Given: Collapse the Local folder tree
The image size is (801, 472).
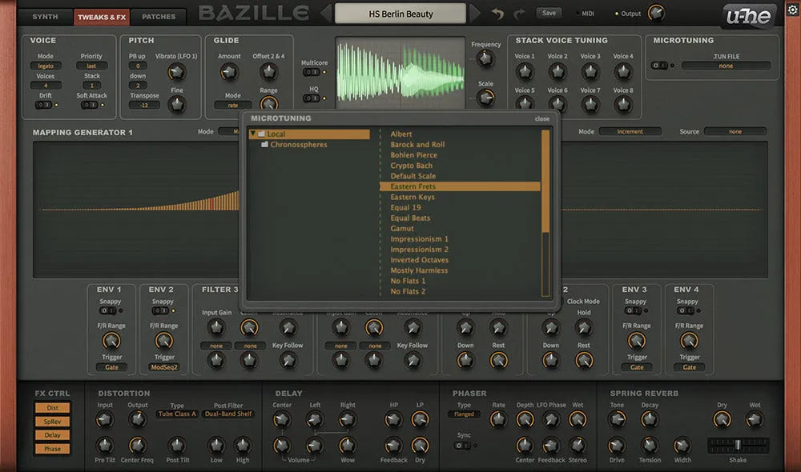Looking at the screenshot, I should coord(252,134).
